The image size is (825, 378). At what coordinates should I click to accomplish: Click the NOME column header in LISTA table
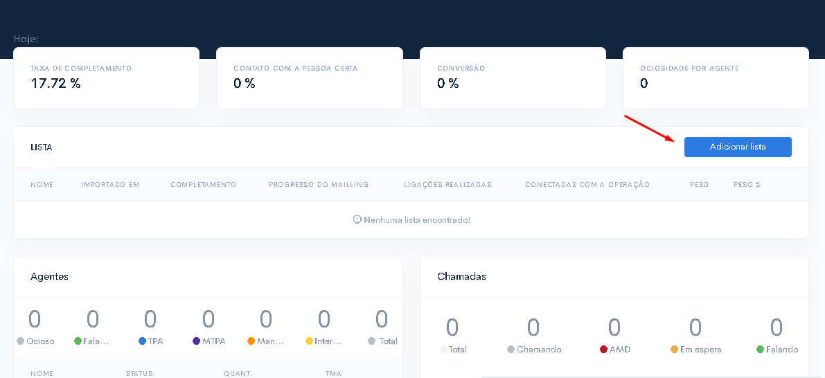coord(42,185)
